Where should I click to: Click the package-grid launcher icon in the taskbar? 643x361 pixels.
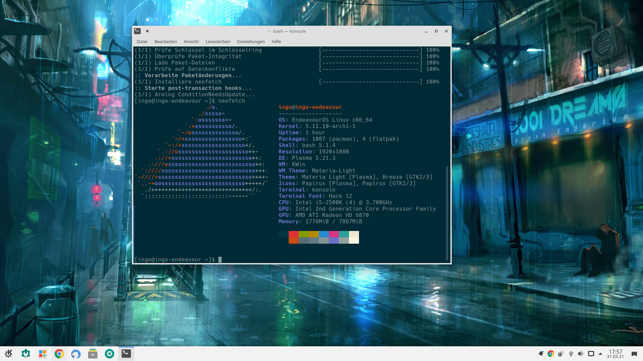43,354
